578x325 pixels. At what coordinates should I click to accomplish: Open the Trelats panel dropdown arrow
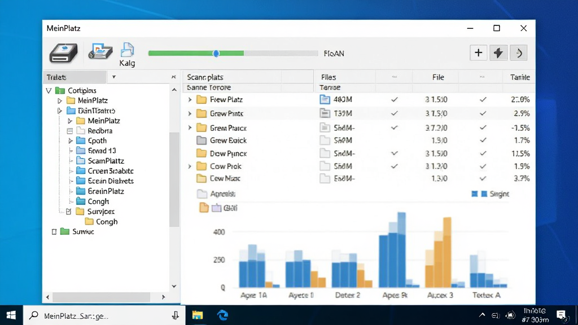114,77
